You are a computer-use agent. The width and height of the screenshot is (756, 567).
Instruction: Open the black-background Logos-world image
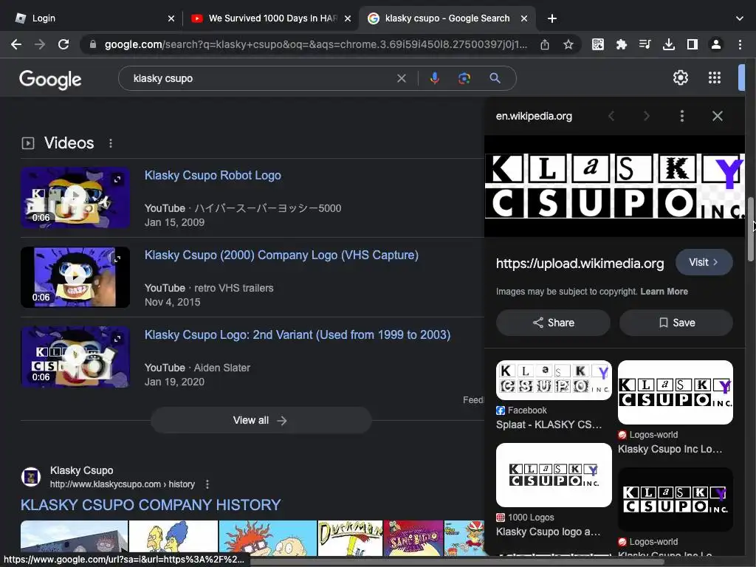pyautogui.click(x=675, y=499)
